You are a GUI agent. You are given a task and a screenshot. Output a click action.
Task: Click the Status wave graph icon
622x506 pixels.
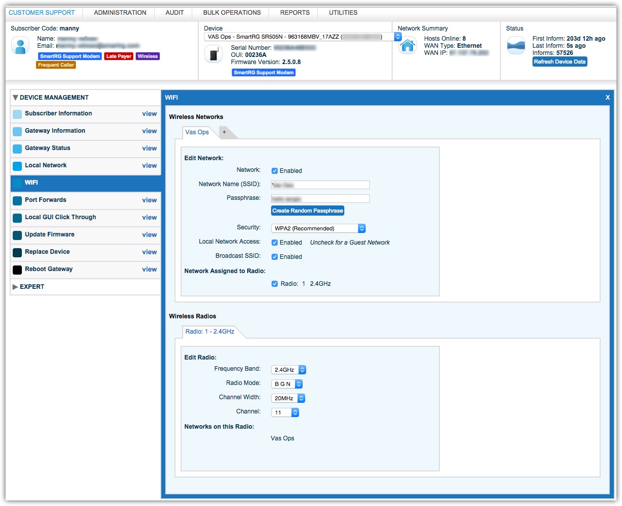(516, 46)
